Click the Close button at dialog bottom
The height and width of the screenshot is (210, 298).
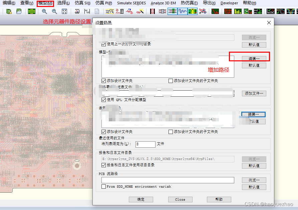(180, 199)
